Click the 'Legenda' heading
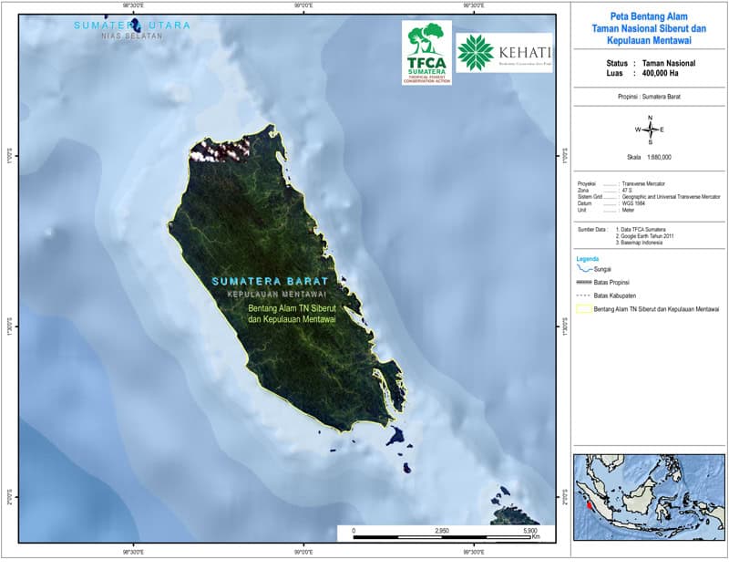The image size is (729, 570). point(589,259)
